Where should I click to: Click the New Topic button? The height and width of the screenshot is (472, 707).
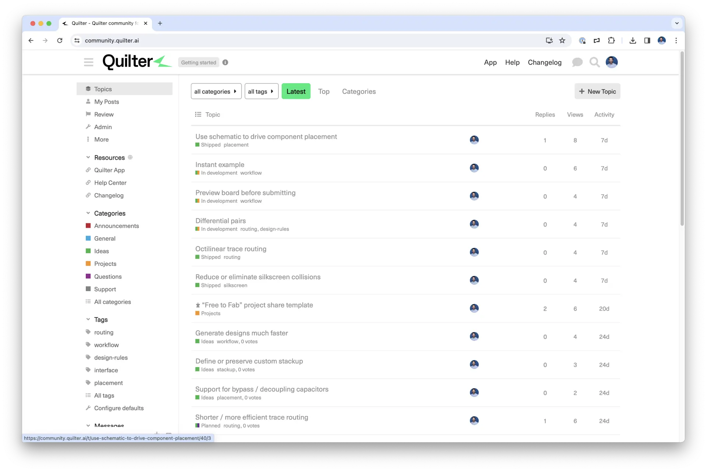tap(597, 91)
